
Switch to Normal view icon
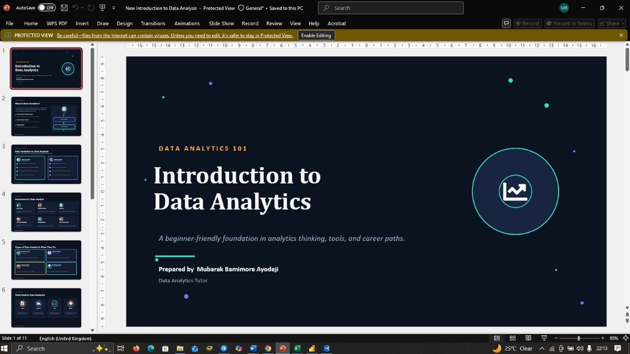tap(497, 338)
